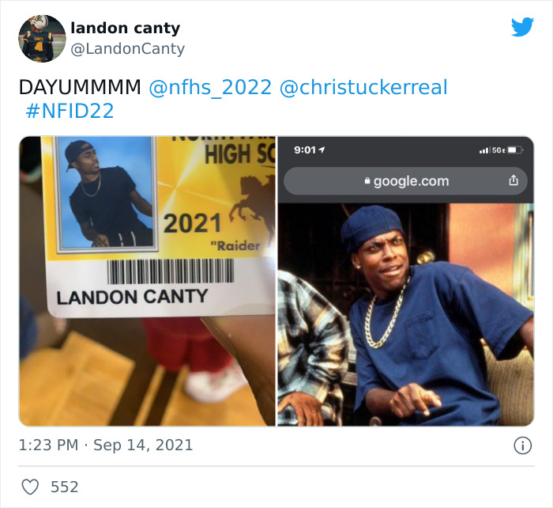Open the tweet info icon

[522, 445]
